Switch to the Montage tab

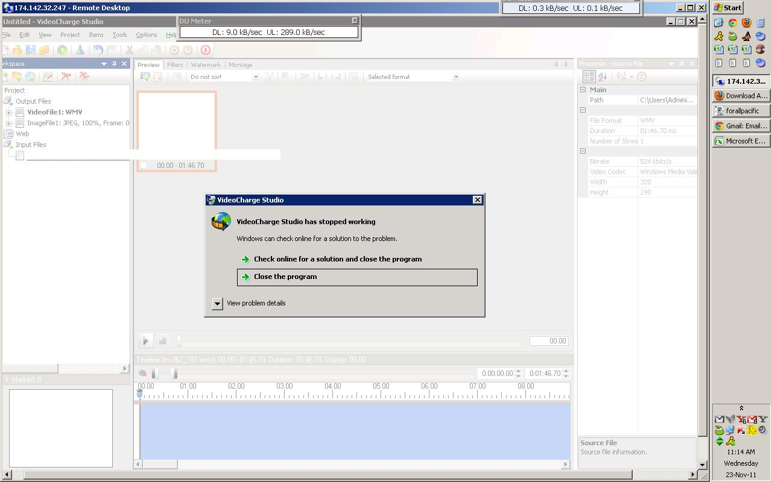(240, 64)
